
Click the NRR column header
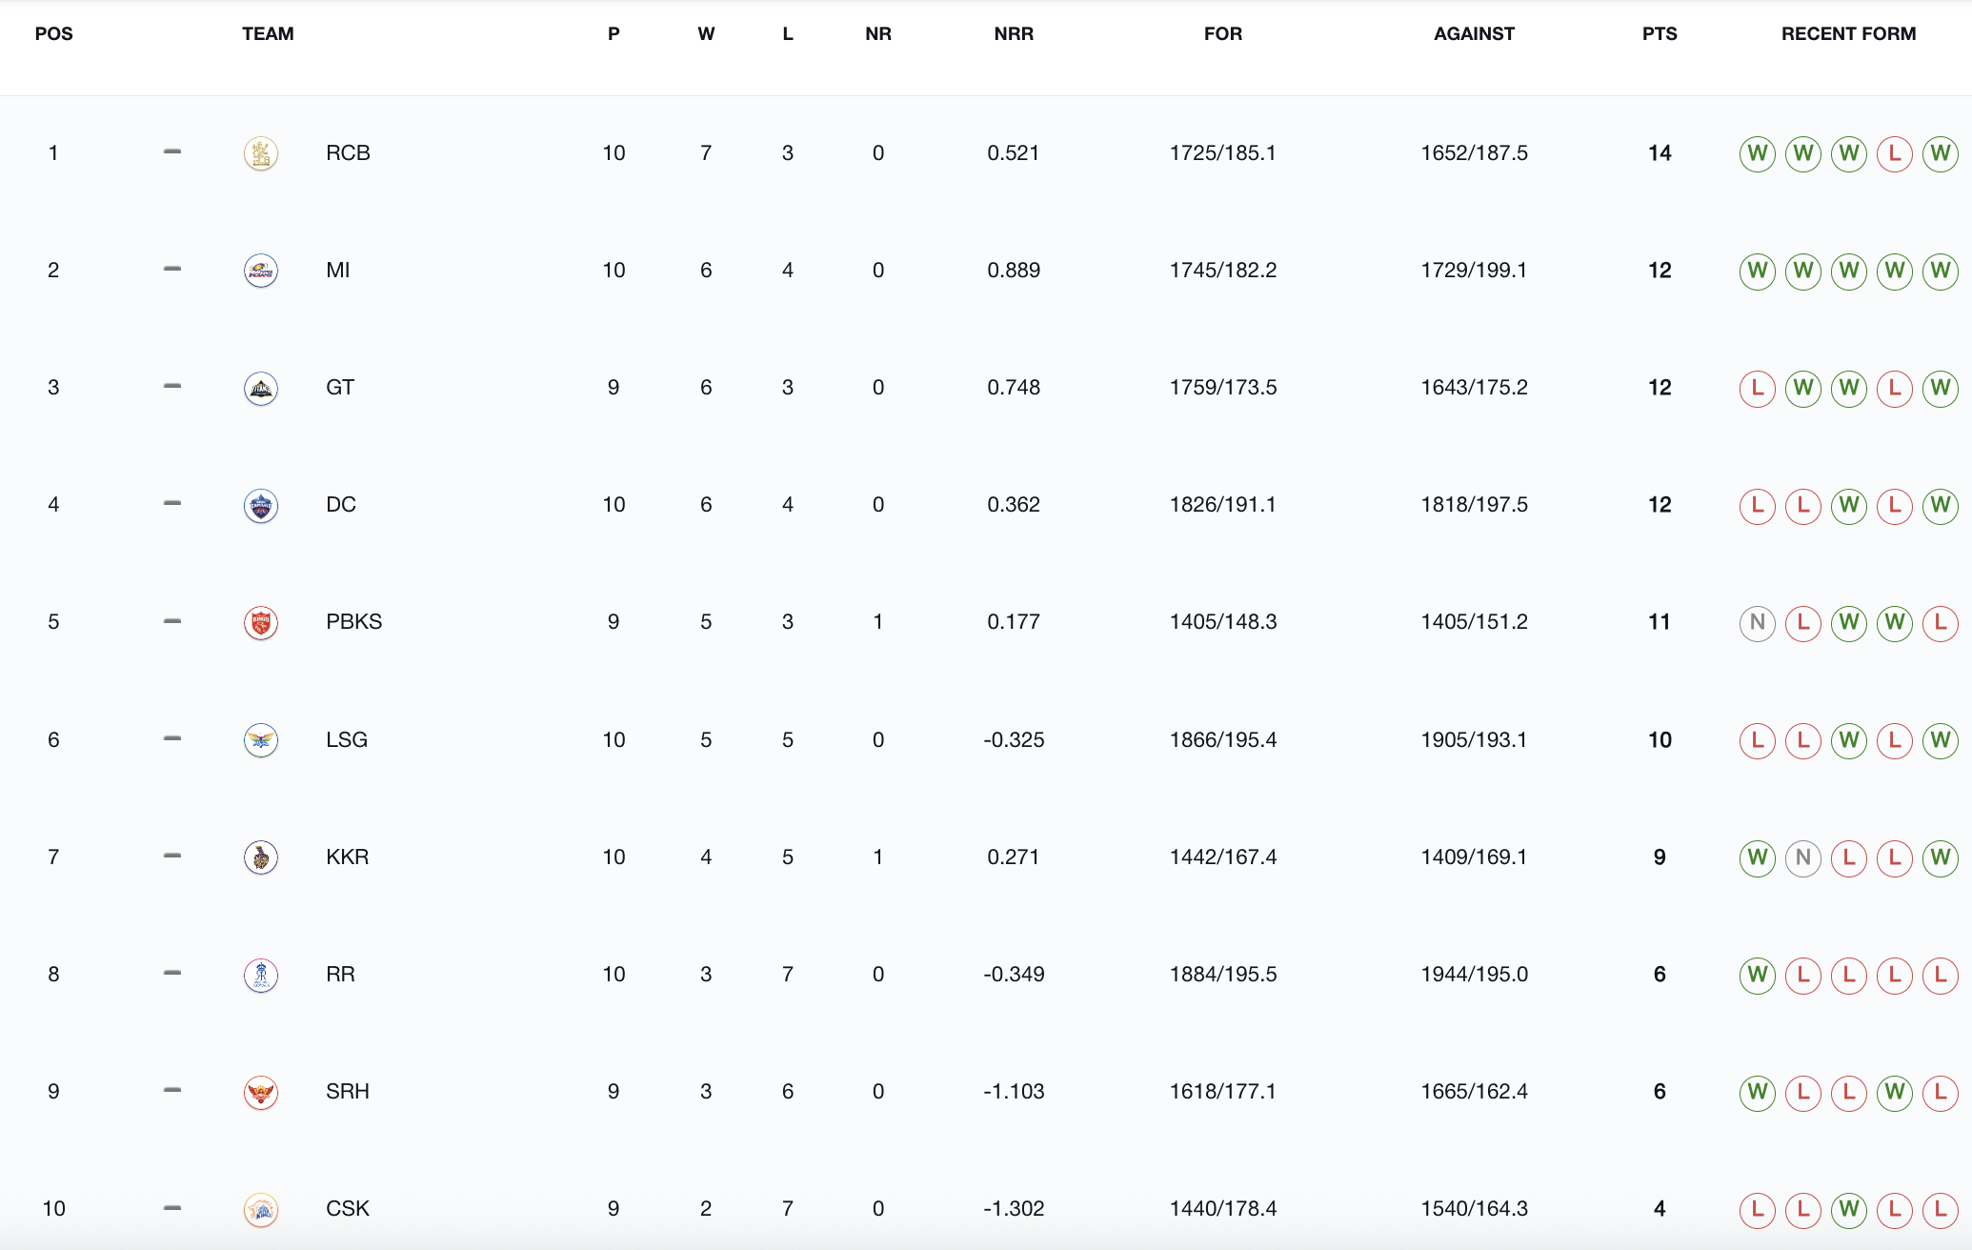(1013, 33)
